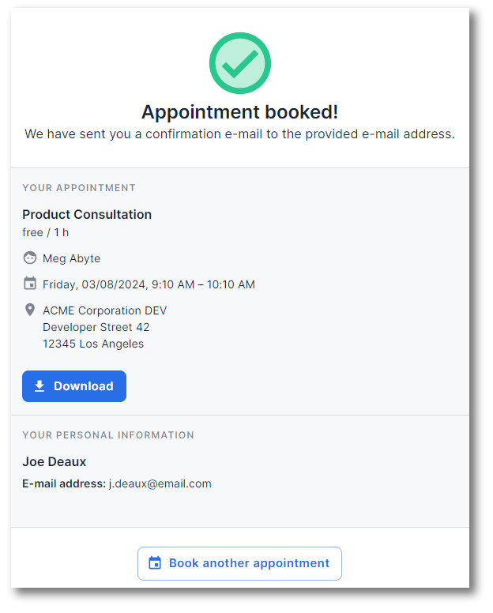Click the free / 1 h duration text
This screenshot has width=493, height=613.
point(45,232)
